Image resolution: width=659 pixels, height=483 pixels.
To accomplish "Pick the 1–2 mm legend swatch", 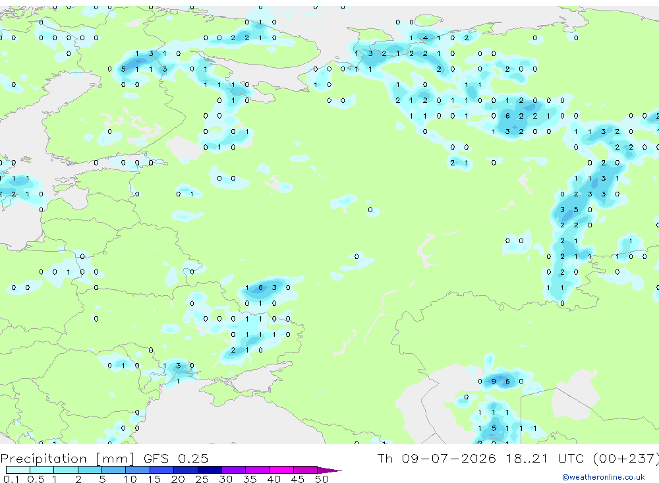I will click(x=66, y=470).
